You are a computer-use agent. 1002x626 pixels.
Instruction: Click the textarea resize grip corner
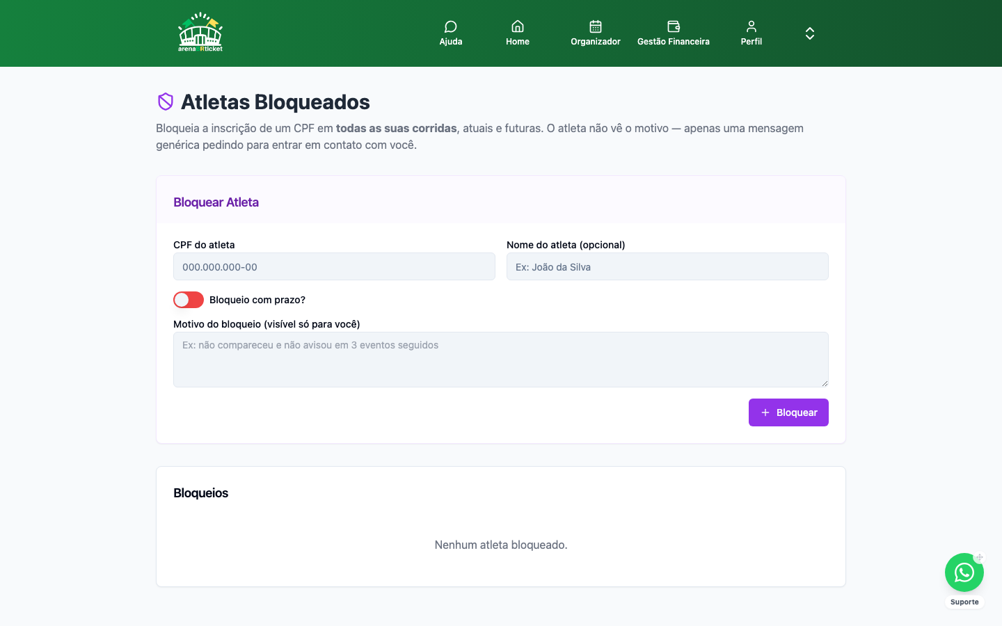[825, 383]
